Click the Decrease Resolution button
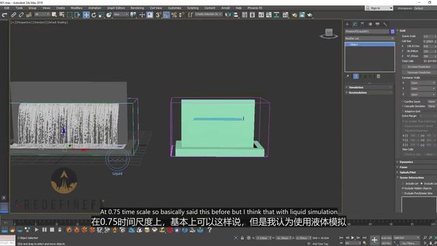Viewport: 437px width, 246px height. 419,72
